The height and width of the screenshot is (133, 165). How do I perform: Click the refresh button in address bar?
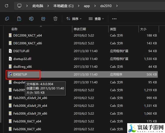coord(7,6)
